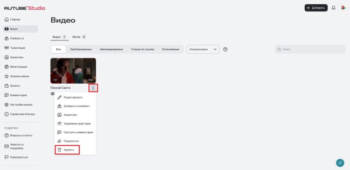350x170 pixels.
Task: Open the help chat bubble icon
Action: point(340,163)
